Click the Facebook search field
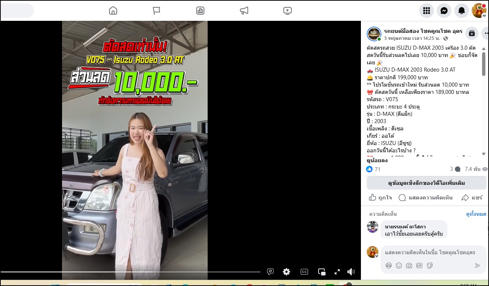The width and height of the screenshot is (489, 286). coord(17,11)
